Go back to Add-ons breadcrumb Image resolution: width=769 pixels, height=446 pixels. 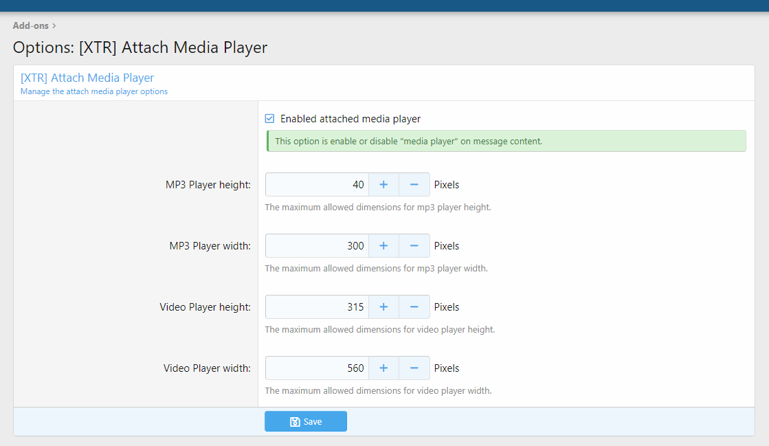point(30,25)
